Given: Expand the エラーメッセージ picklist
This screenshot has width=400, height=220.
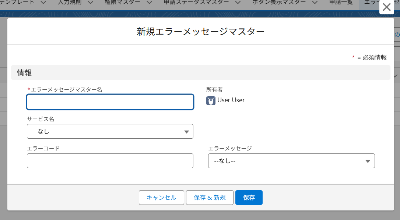Looking at the screenshot, I should [291, 161].
